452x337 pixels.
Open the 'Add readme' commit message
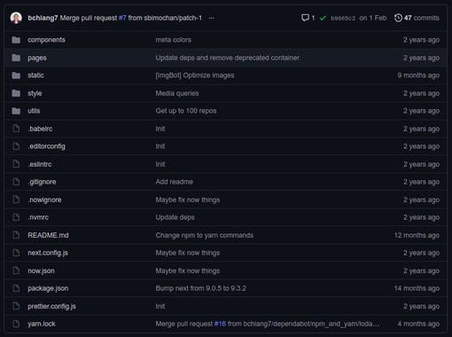click(x=175, y=182)
